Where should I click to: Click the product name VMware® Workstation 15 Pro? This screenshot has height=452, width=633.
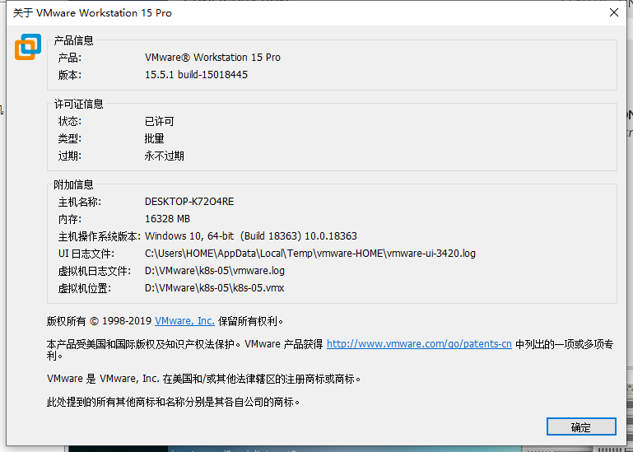click(x=212, y=58)
